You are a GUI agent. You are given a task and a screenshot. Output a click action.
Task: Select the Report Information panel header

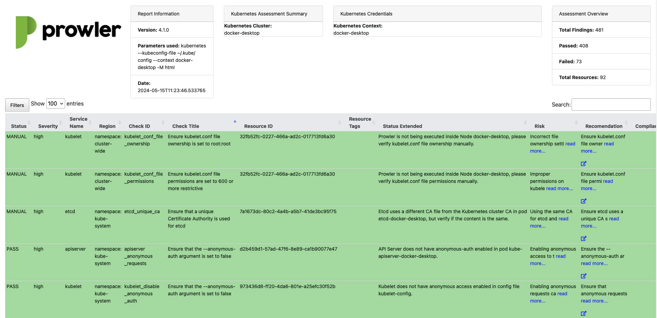(172, 14)
